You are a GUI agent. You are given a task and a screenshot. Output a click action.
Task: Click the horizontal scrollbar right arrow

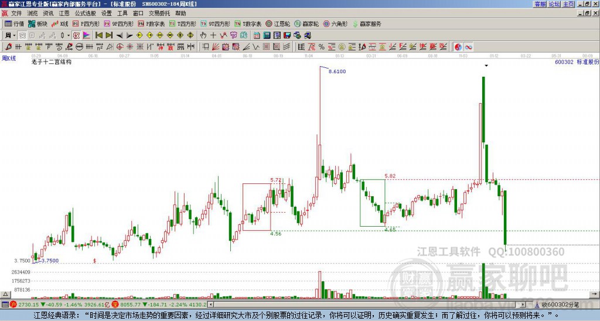coord(523,305)
